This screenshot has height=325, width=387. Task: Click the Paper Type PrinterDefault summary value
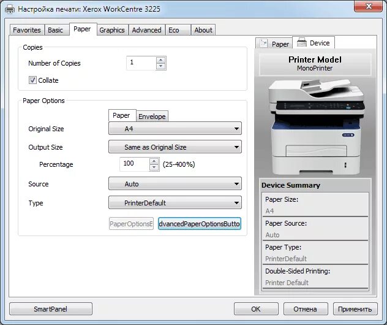click(286, 259)
